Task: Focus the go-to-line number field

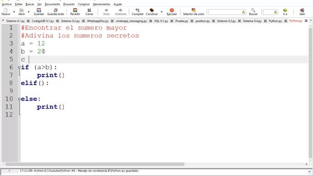Action: (270, 12)
